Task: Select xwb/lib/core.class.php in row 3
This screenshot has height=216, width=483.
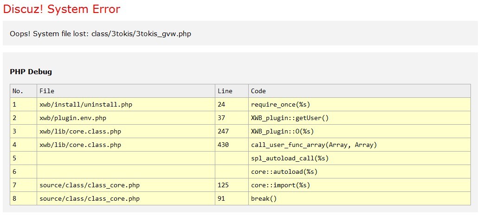Action: click(x=126, y=131)
